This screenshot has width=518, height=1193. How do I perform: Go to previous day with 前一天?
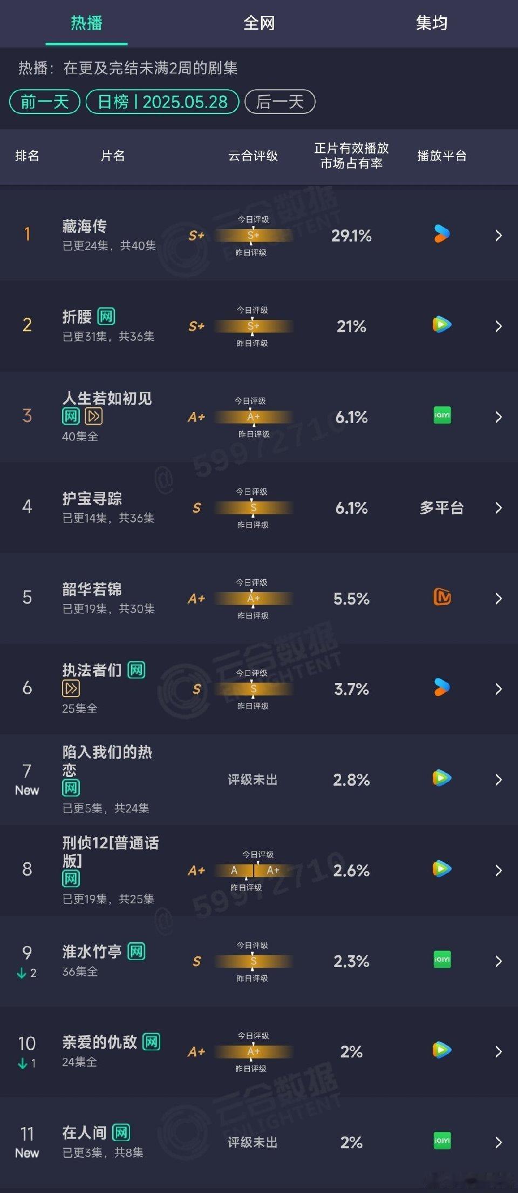(45, 102)
